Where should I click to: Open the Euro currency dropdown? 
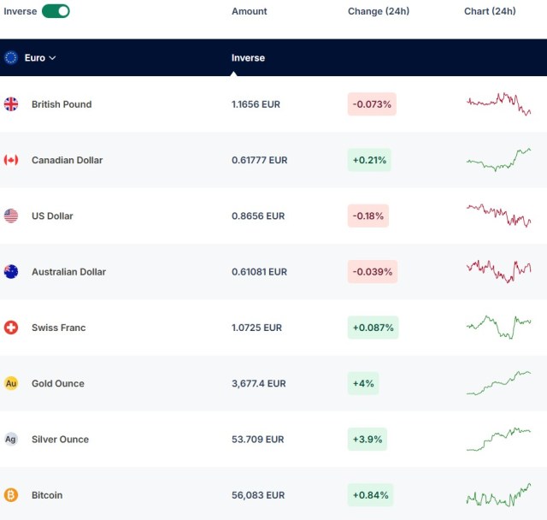coord(40,57)
